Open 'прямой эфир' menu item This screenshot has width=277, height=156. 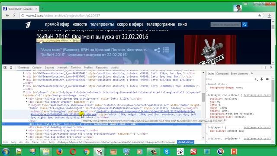click(x=57, y=24)
